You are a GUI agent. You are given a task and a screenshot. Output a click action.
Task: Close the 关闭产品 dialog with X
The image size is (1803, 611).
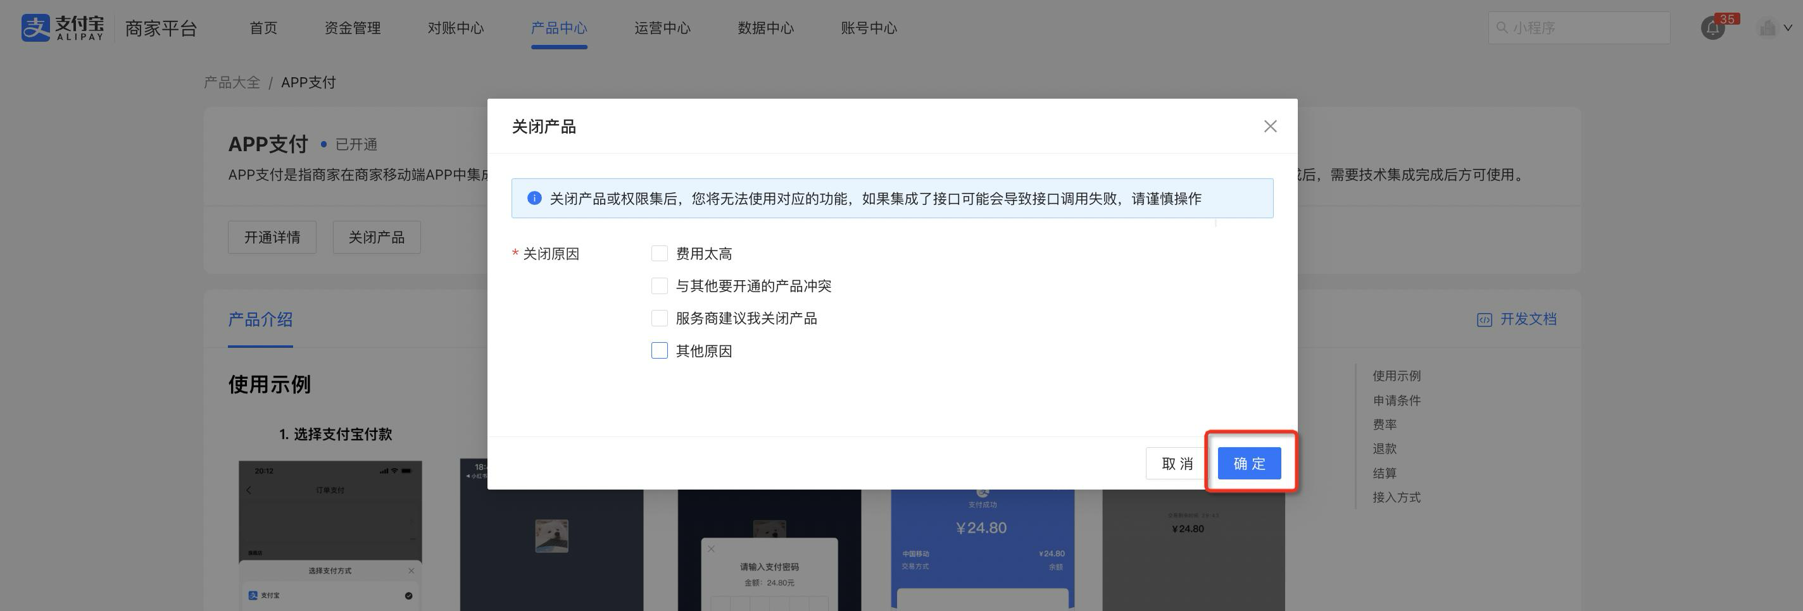pyautogui.click(x=1270, y=127)
